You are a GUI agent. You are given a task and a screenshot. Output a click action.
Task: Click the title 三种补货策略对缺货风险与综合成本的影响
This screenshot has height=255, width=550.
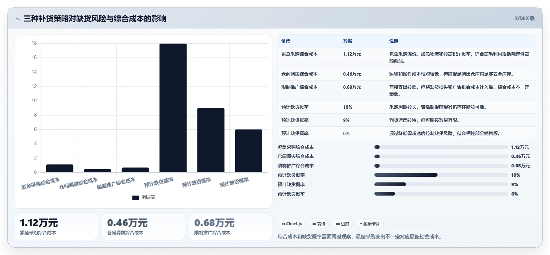[x=95, y=18]
